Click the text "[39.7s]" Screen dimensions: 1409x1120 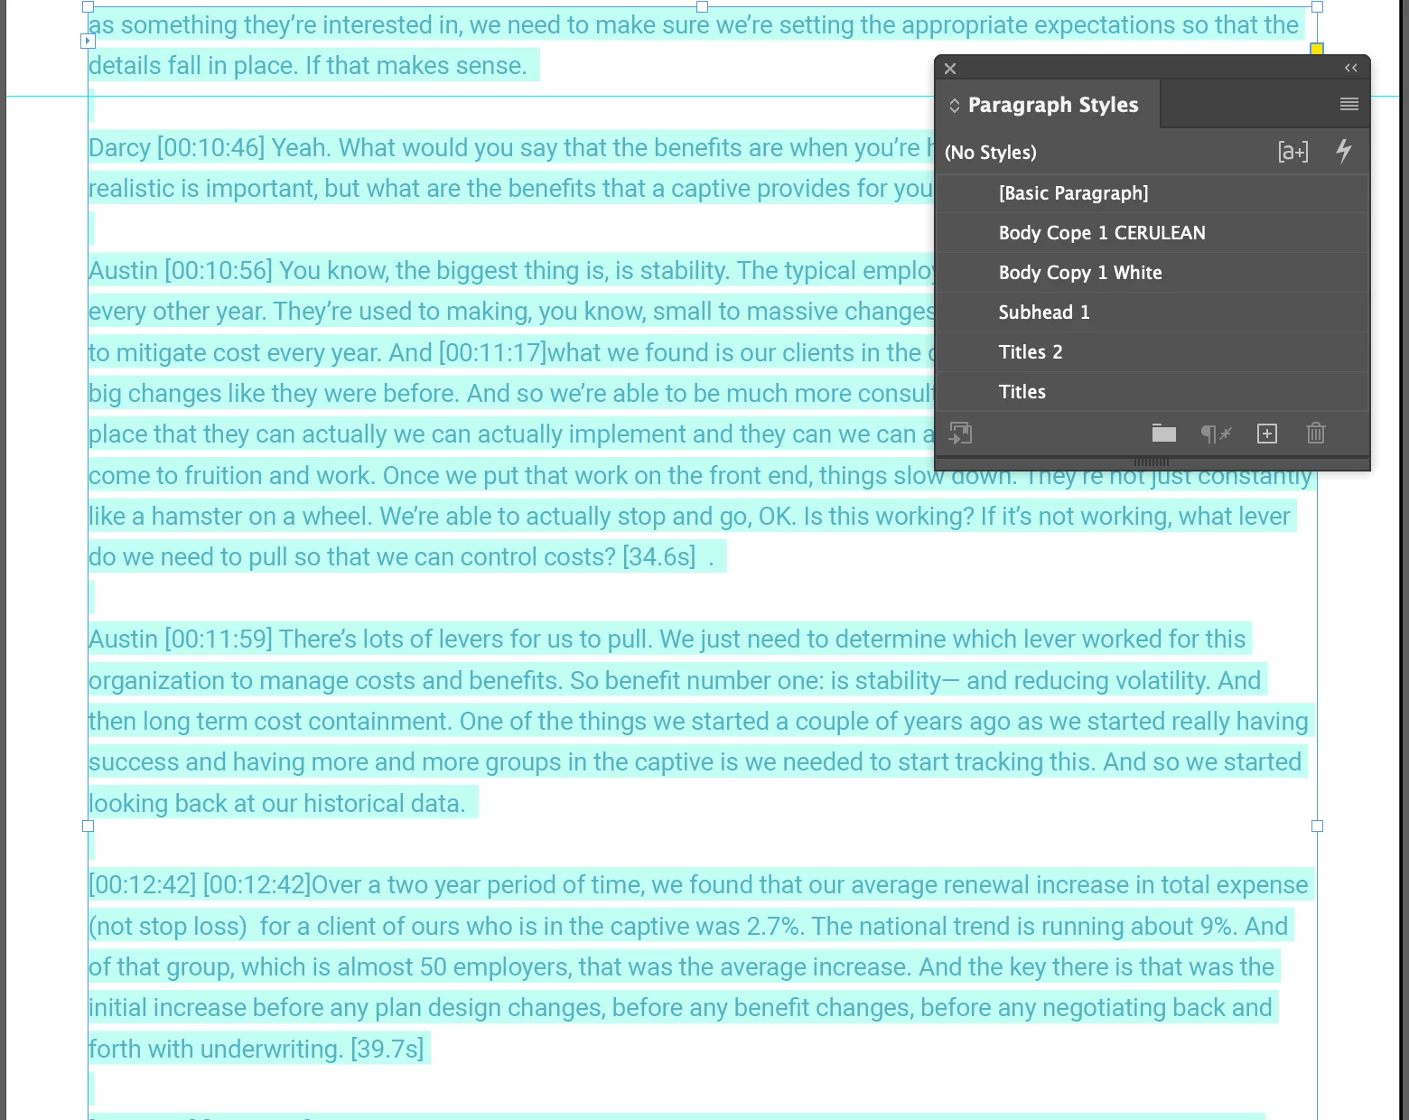tap(387, 1050)
